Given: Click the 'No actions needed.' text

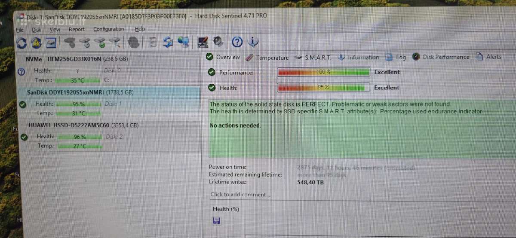Looking at the screenshot, I should 235,125.
